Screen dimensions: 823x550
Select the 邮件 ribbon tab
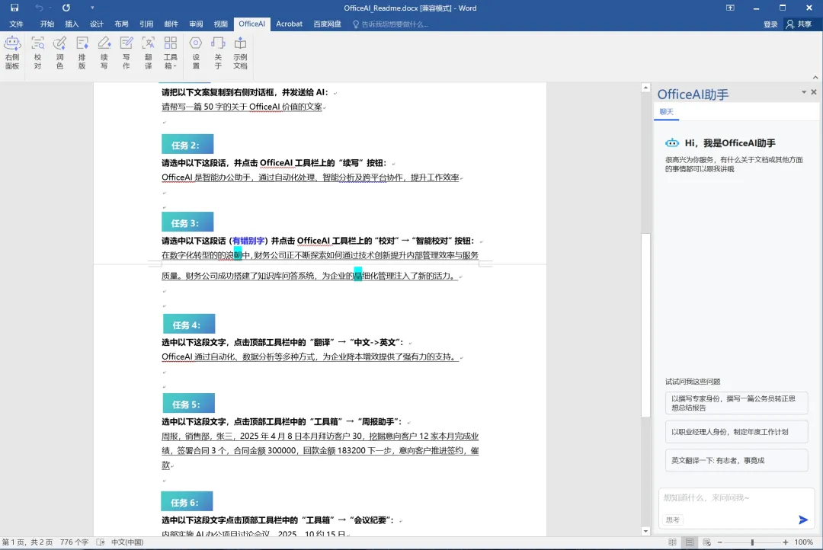click(x=171, y=24)
